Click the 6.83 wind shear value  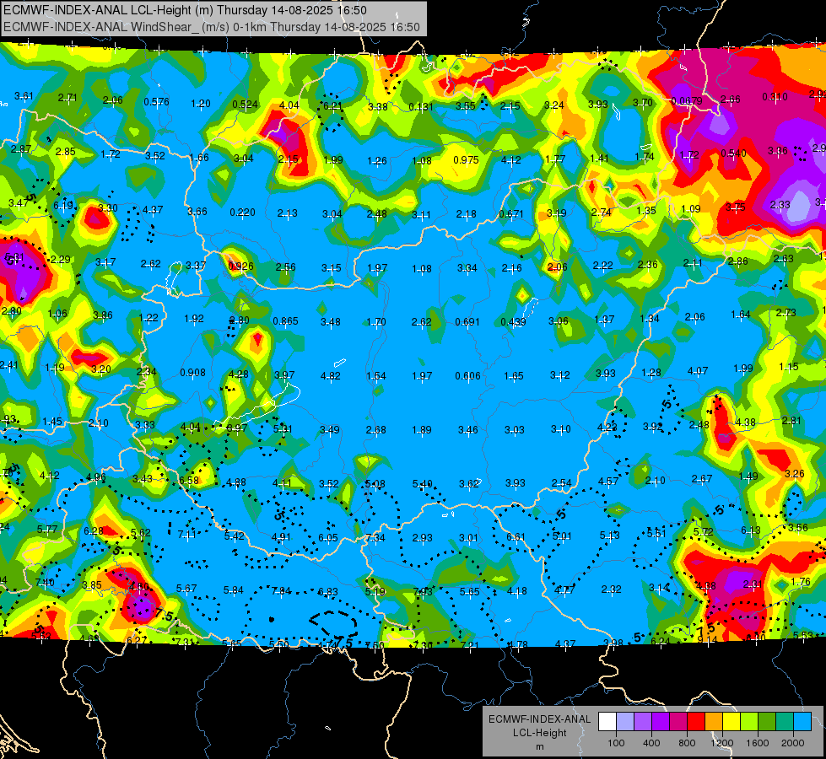327,592
